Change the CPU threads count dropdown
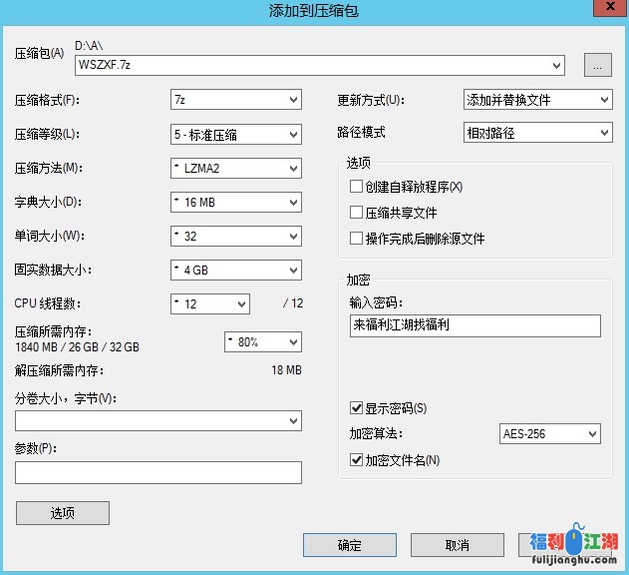Image resolution: width=629 pixels, height=575 pixels. (209, 303)
